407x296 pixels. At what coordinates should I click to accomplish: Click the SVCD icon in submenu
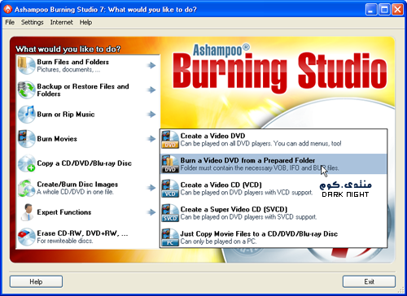pyautogui.click(x=170, y=213)
